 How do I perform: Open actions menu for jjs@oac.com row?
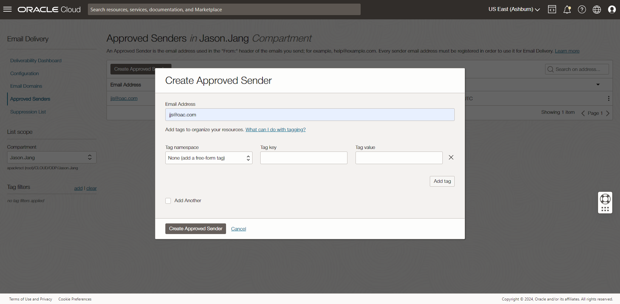pos(609,98)
